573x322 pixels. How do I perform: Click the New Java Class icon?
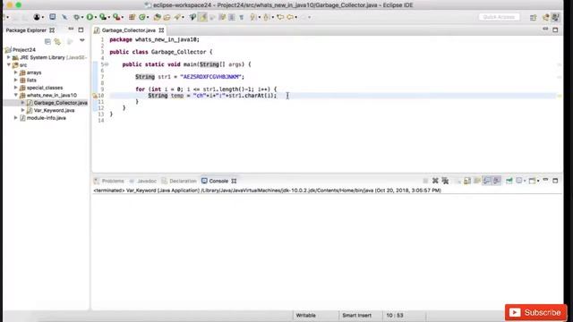[142, 17]
